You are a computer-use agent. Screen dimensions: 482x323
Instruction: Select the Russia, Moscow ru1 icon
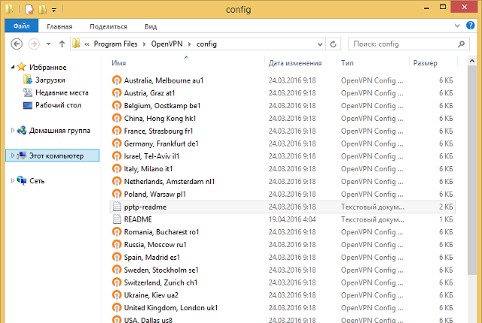(x=117, y=245)
